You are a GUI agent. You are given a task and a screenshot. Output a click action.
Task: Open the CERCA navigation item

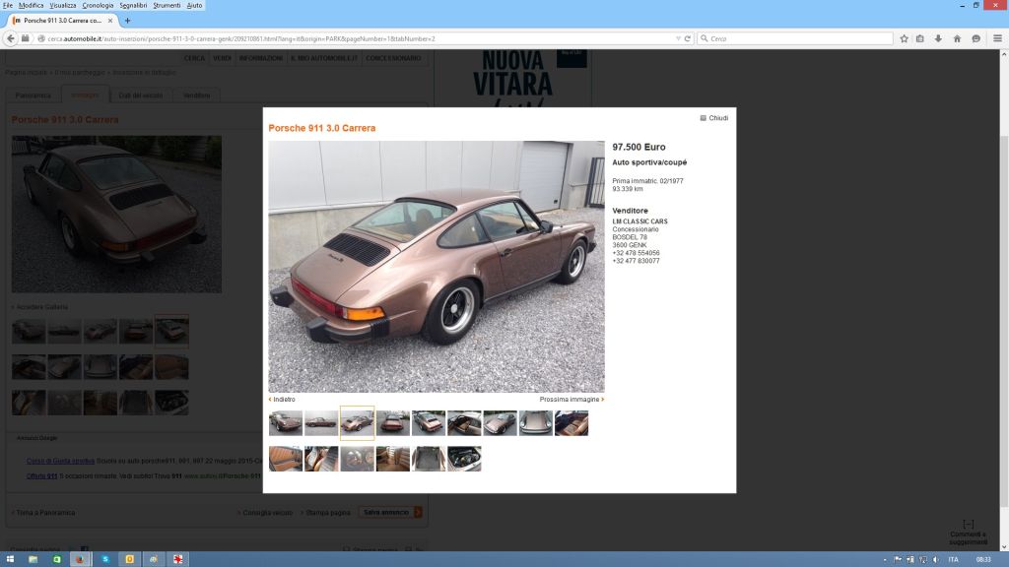click(x=194, y=58)
